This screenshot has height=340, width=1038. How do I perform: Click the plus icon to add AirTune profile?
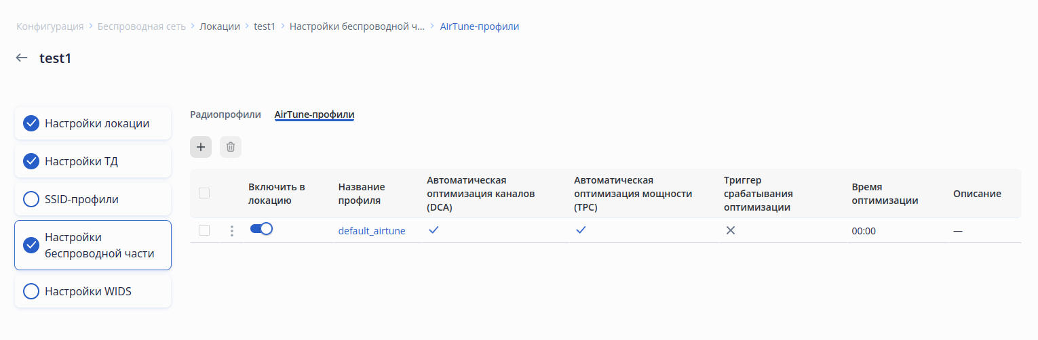201,147
